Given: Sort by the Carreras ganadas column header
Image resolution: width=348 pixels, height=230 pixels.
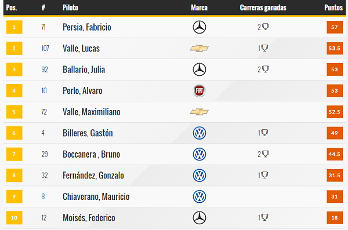Looking at the screenshot, I should pos(263,8).
